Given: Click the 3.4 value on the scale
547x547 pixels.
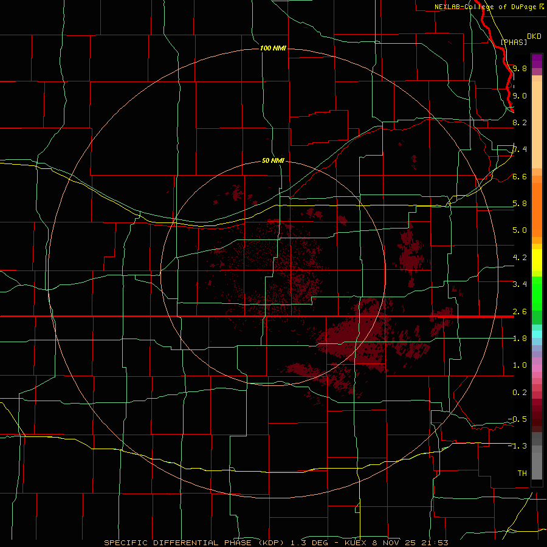Looking at the screenshot, I should click(x=520, y=284).
